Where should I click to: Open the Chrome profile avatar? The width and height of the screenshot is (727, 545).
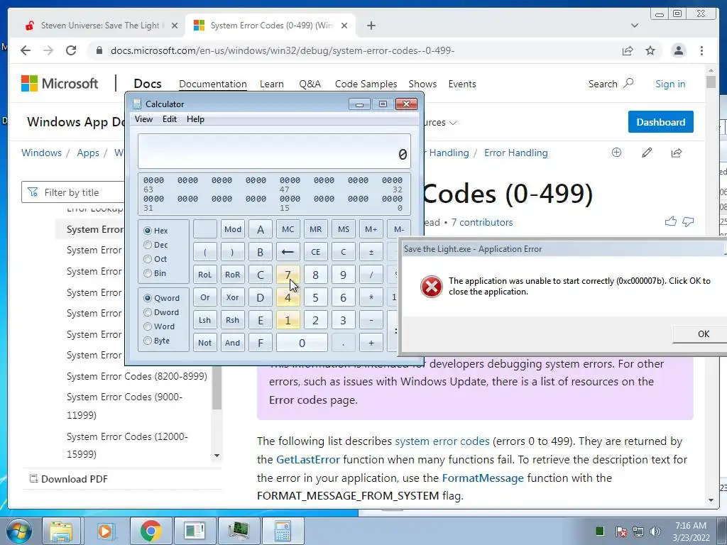click(x=678, y=50)
